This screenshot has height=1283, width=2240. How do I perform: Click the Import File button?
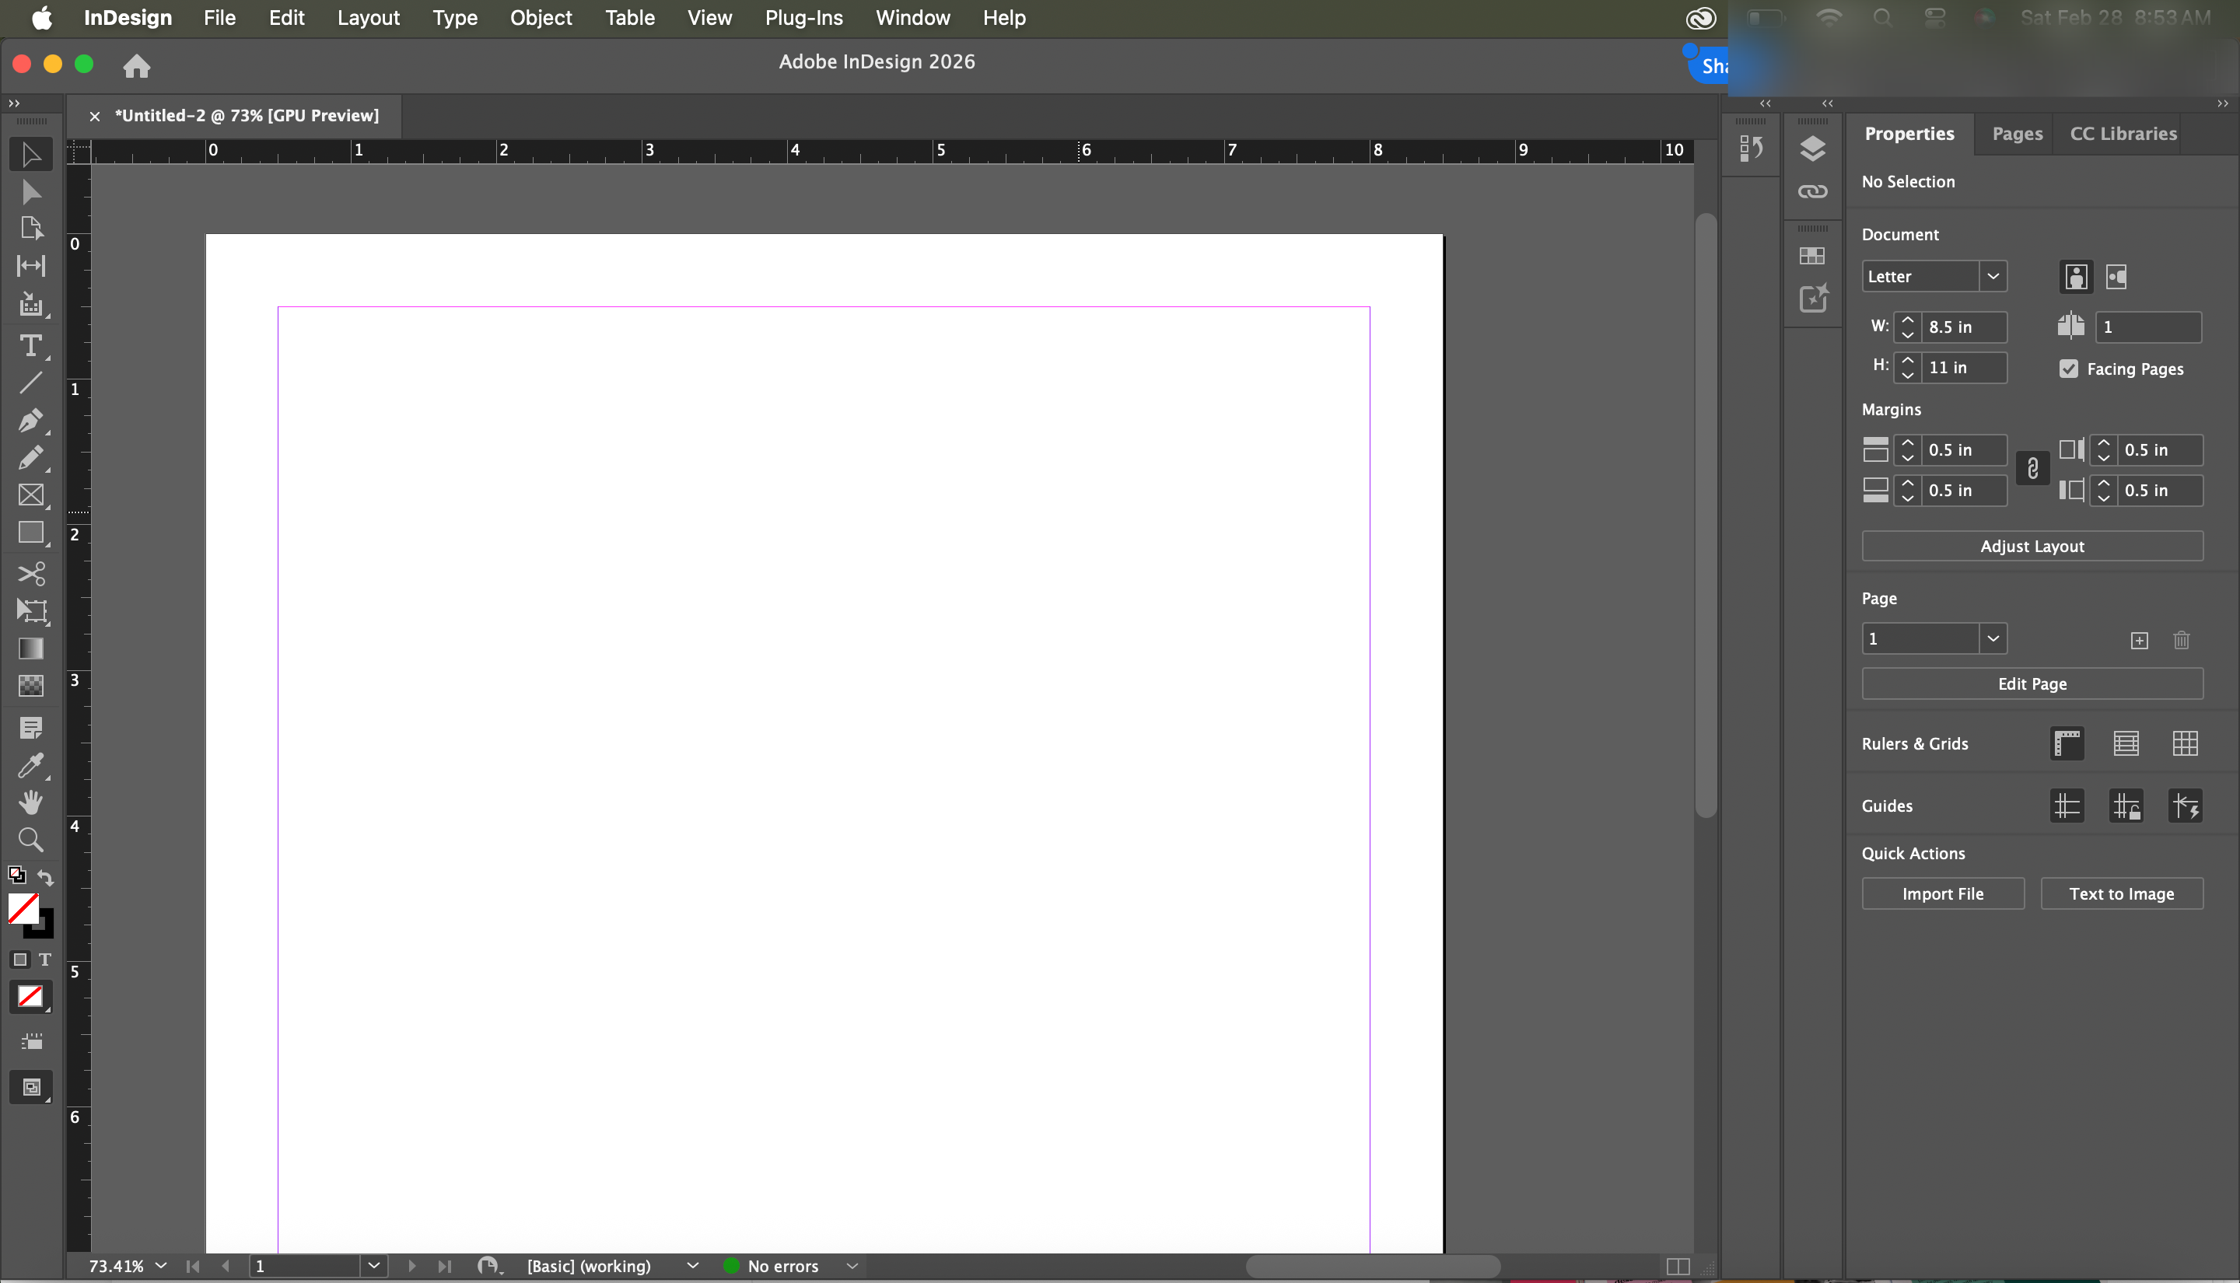(x=1942, y=893)
